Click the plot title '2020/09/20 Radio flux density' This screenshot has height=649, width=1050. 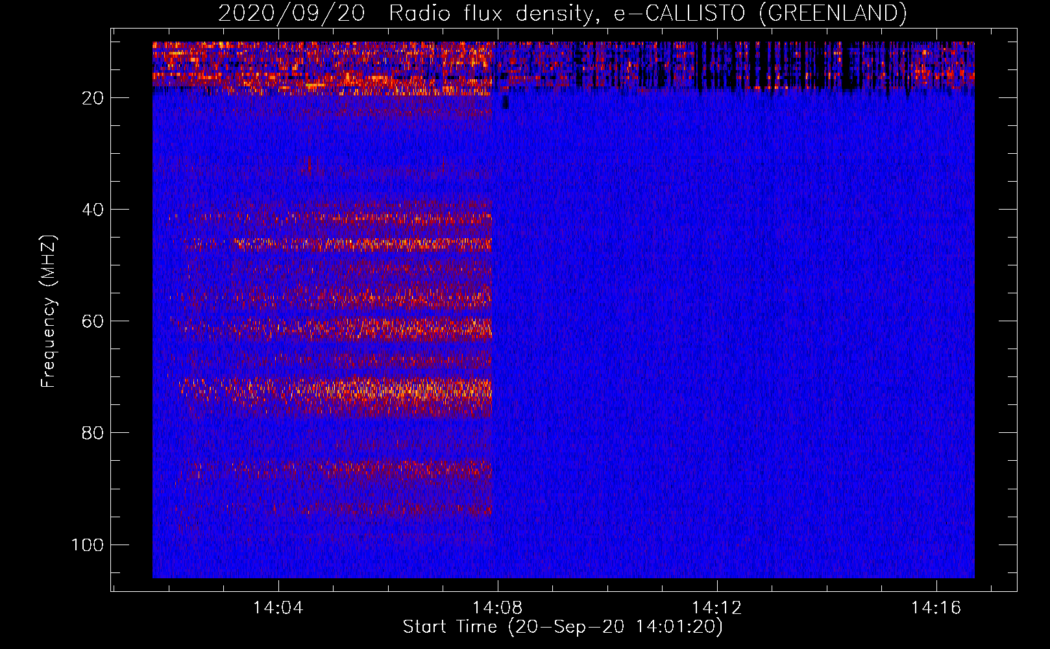(562, 13)
